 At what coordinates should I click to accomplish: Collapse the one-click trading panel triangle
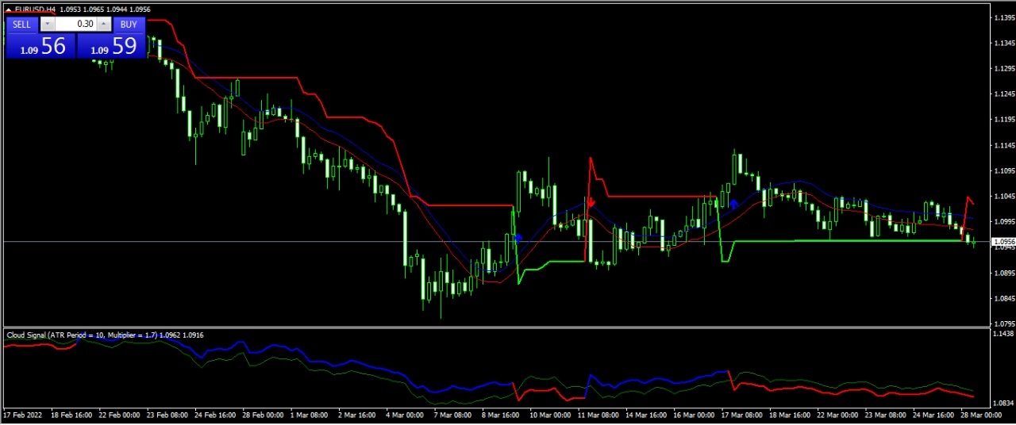[9, 10]
